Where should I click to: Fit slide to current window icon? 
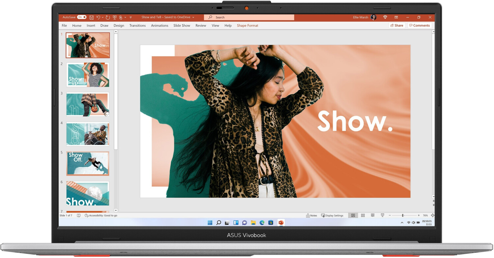pyautogui.click(x=432, y=216)
